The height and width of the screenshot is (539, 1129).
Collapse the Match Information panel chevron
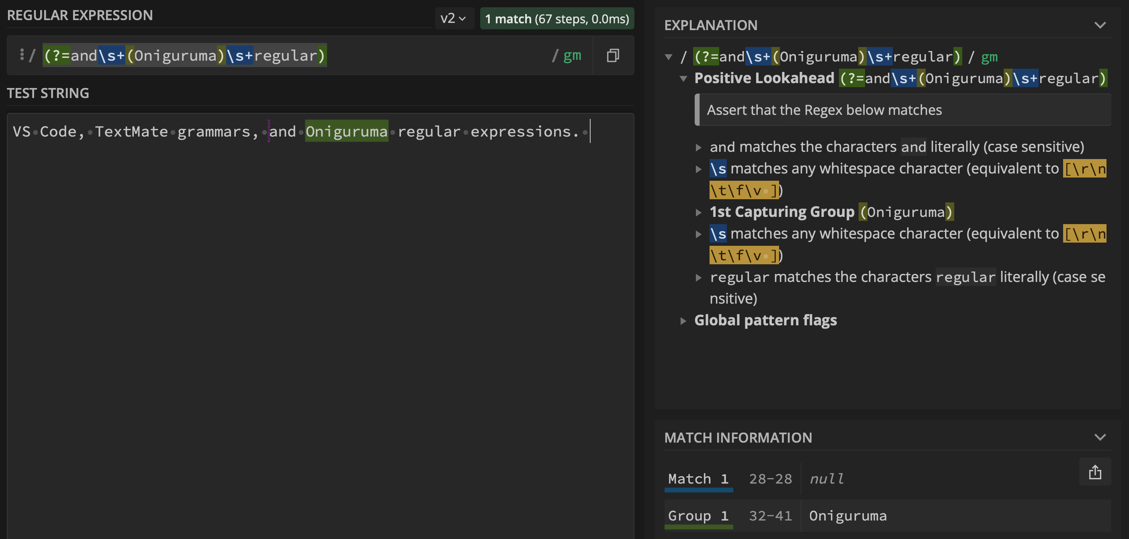coord(1100,437)
